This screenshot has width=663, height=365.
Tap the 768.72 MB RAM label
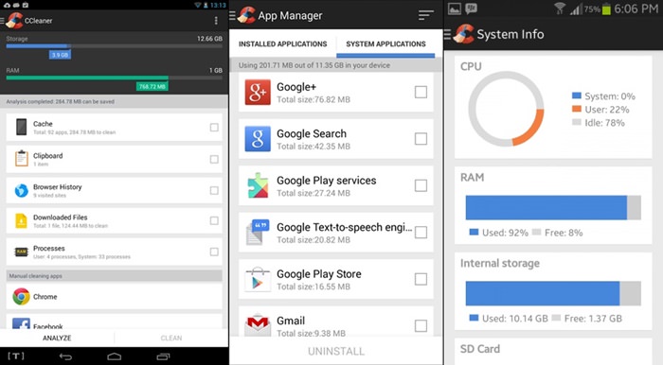click(152, 86)
